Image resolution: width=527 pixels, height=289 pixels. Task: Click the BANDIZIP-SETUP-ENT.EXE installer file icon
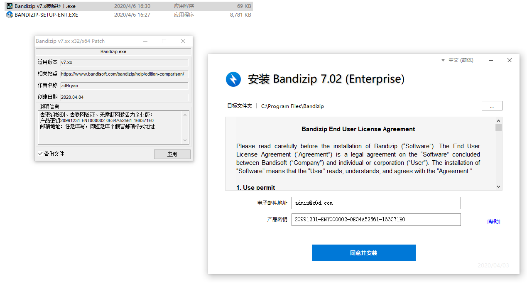tap(10, 15)
